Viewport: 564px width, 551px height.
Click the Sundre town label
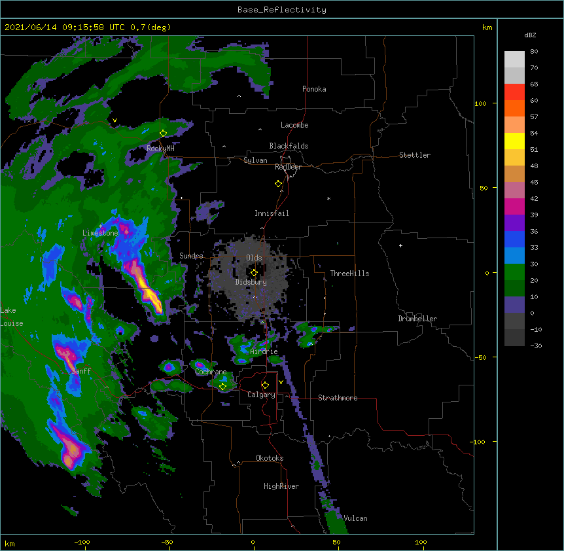[191, 256]
